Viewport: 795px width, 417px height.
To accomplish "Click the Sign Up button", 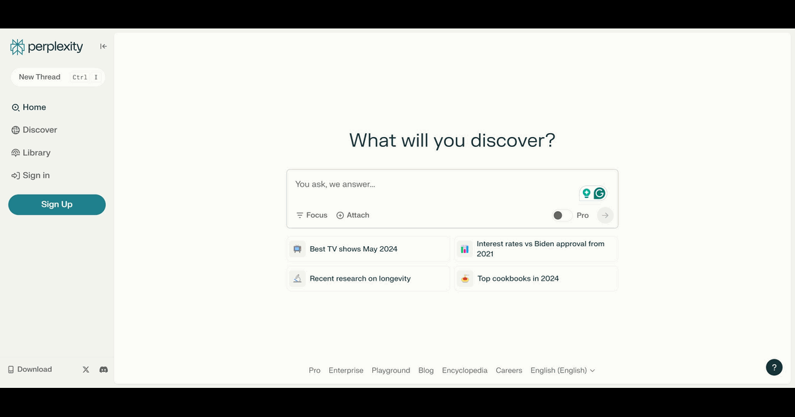I will click(x=57, y=205).
